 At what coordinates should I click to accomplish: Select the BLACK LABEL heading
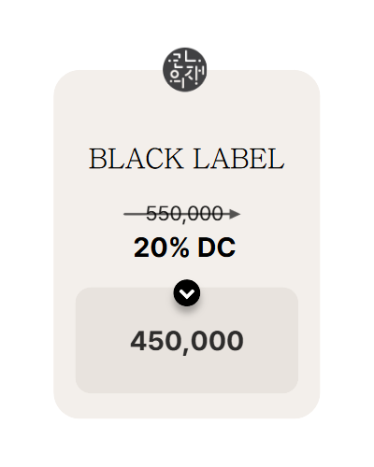click(187, 159)
